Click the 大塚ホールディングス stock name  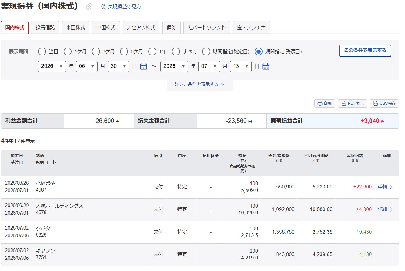[x=60, y=206]
